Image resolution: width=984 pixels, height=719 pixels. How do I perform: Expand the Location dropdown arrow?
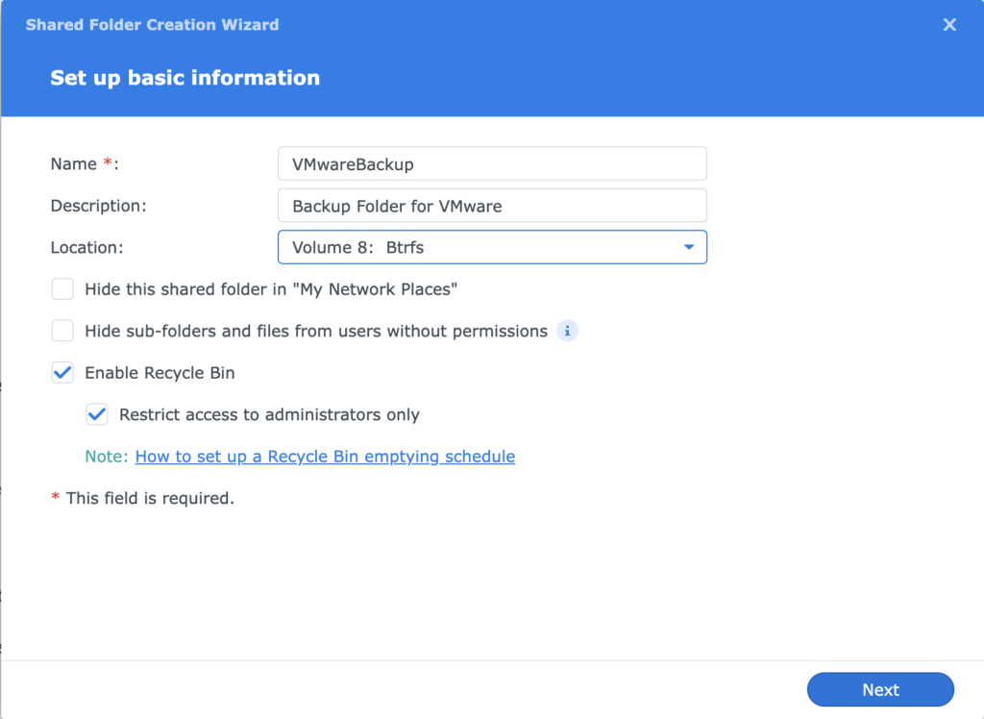689,247
